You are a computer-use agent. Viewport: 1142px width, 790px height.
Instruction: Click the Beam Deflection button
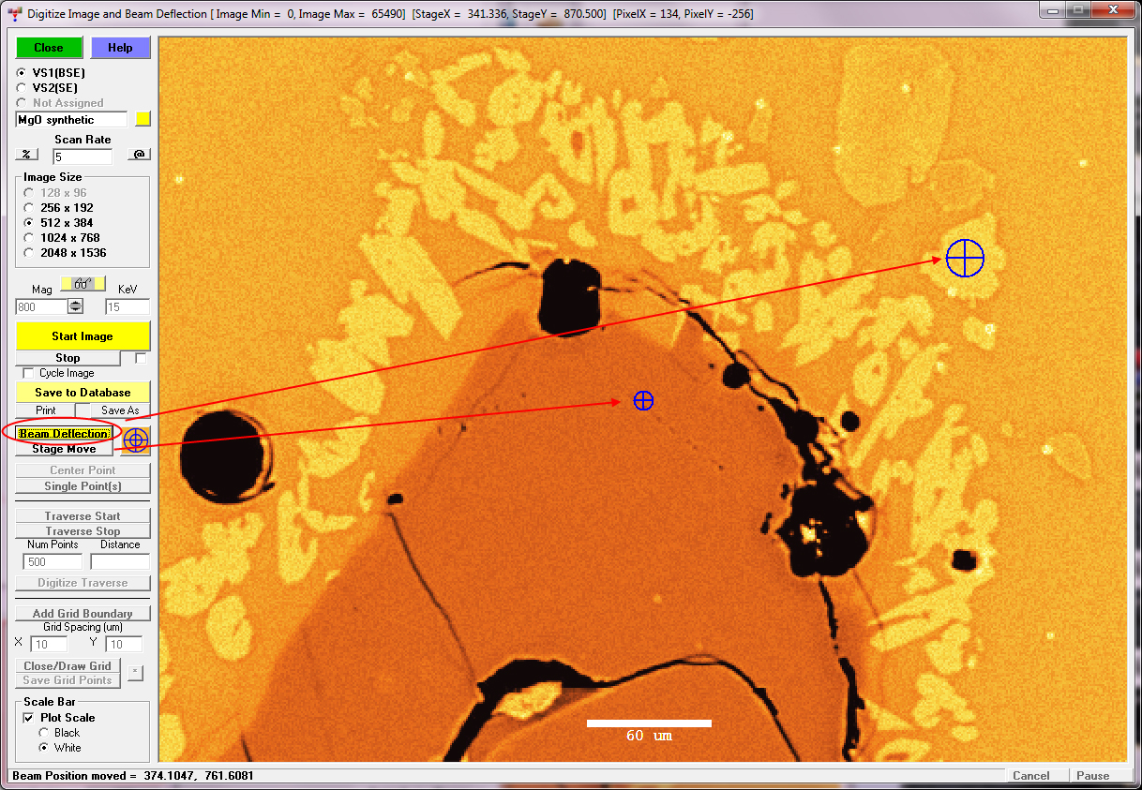[64, 434]
